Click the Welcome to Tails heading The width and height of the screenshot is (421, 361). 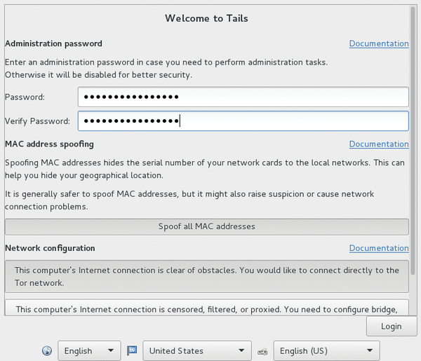[x=206, y=18]
